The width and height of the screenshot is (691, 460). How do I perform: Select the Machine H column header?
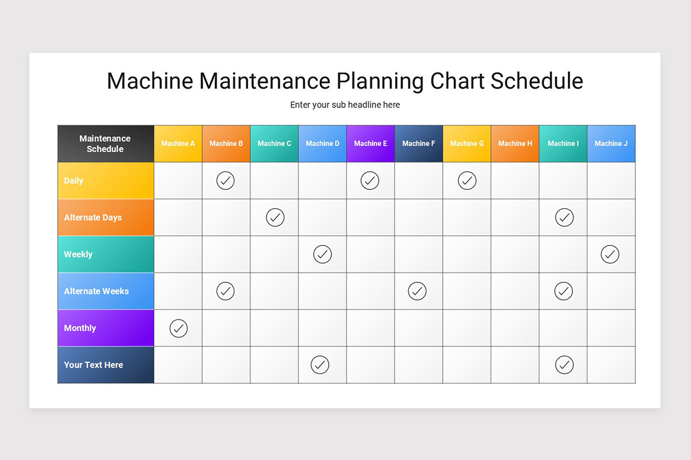pos(515,144)
